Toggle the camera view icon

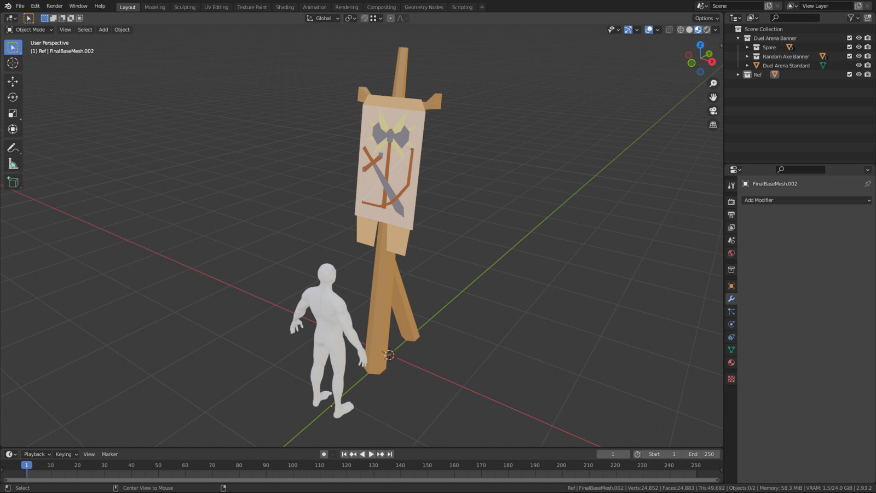pyautogui.click(x=713, y=111)
